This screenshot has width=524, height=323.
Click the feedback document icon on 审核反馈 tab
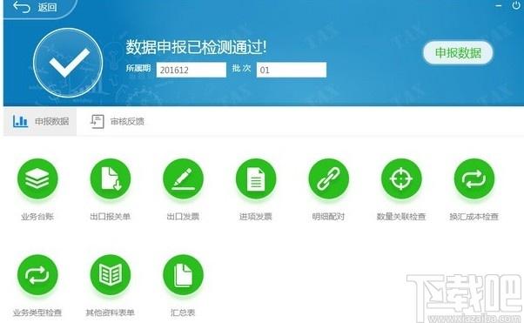point(97,121)
